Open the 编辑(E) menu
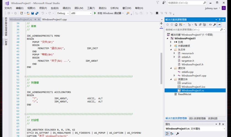231x137 pixels. (20, 8)
